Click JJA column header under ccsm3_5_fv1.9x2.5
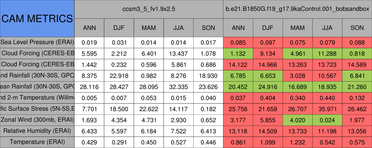 click(178, 28)
